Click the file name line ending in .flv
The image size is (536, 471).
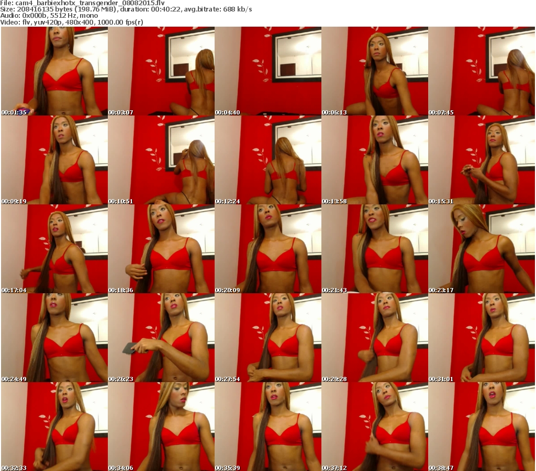pyautogui.click(x=82, y=3)
